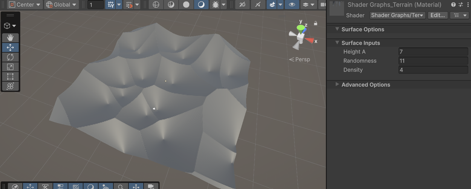Select the Rotate tool
The height and width of the screenshot is (189, 471).
pyautogui.click(x=10, y=57)
